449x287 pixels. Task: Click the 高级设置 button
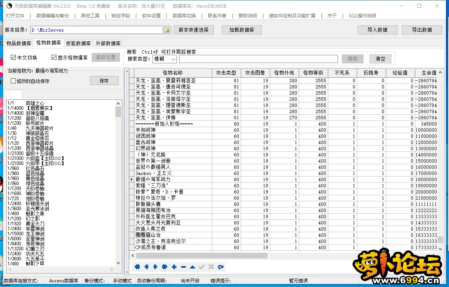(x=106, y=58)
